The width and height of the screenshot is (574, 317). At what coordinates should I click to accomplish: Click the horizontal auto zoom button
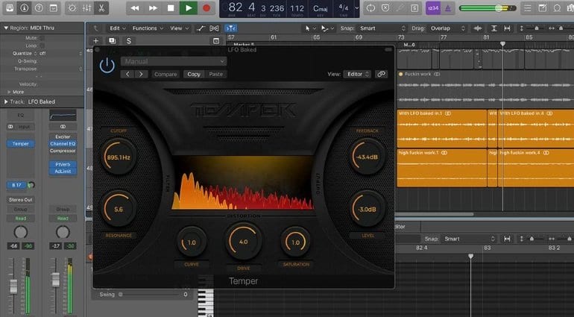(x=507, y=28)
